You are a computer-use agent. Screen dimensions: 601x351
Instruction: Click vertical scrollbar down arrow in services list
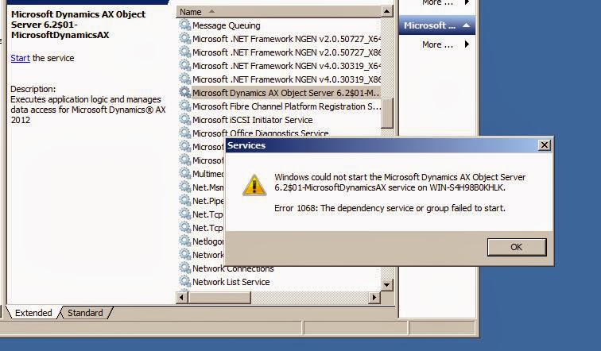[x=387, y=285]
